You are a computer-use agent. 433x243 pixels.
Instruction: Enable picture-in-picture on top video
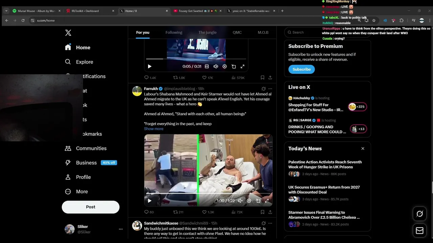(233, 66)
